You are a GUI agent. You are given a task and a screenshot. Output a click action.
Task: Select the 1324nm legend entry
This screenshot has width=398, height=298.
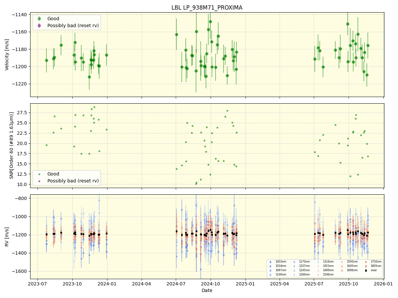click(325, 262)
